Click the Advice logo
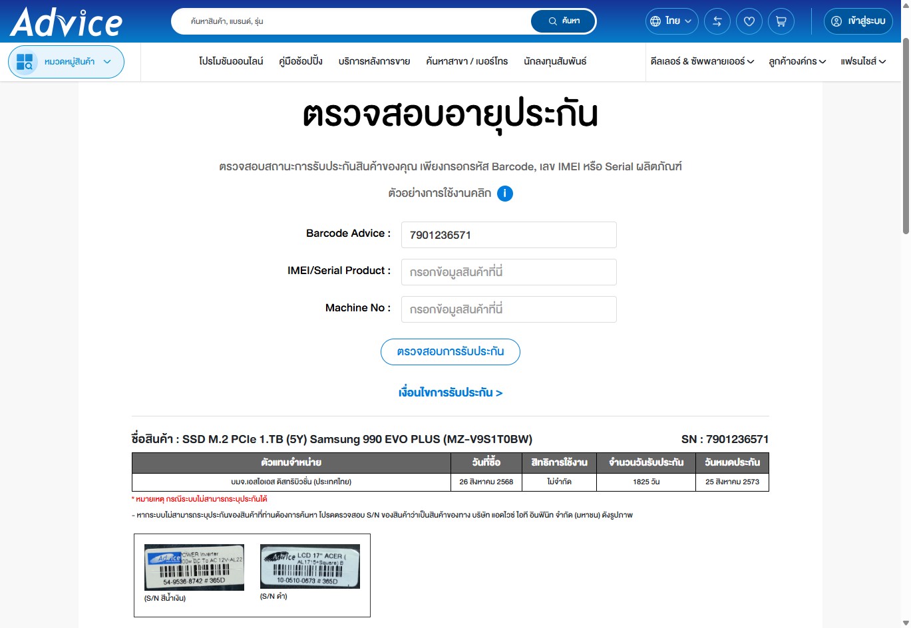Screen dimensions: 911x628 point(66,22)
